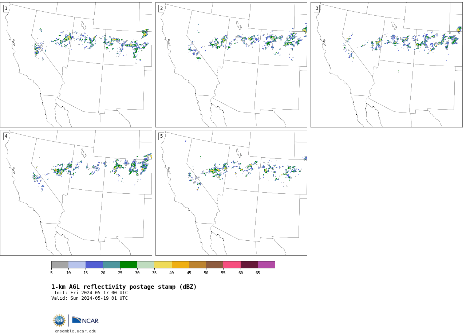The height and width of the screenshot is (335, 466).
Task: Click the blue 15-20 dBZ swatch
Action: click(x=94, y=265)
